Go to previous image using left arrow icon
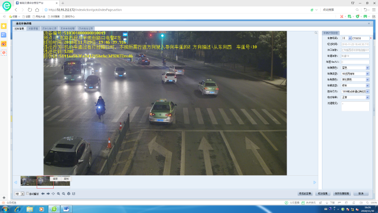 (x=43, y=193)
